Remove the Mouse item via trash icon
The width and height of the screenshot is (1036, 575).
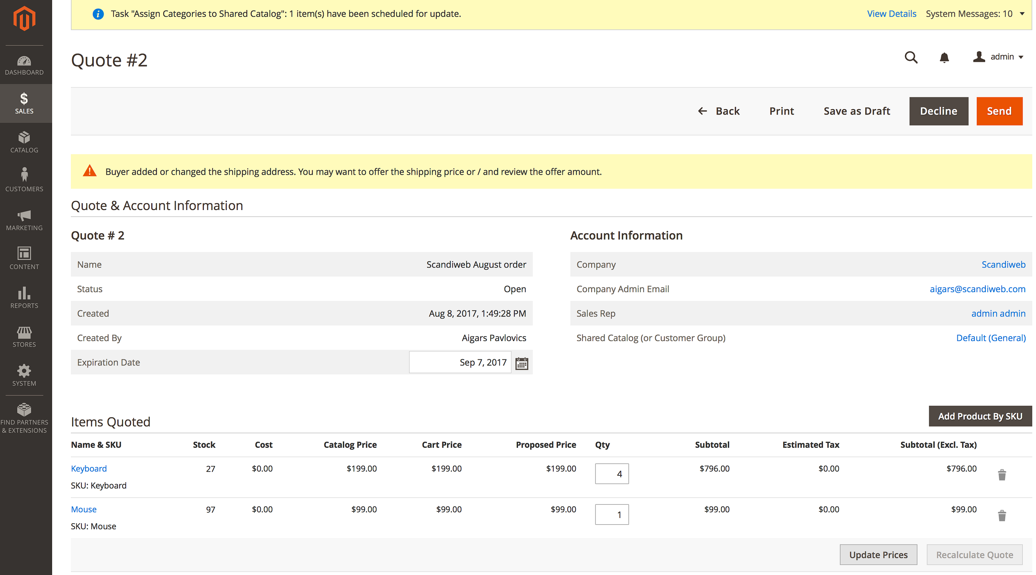click(1002, 515)
